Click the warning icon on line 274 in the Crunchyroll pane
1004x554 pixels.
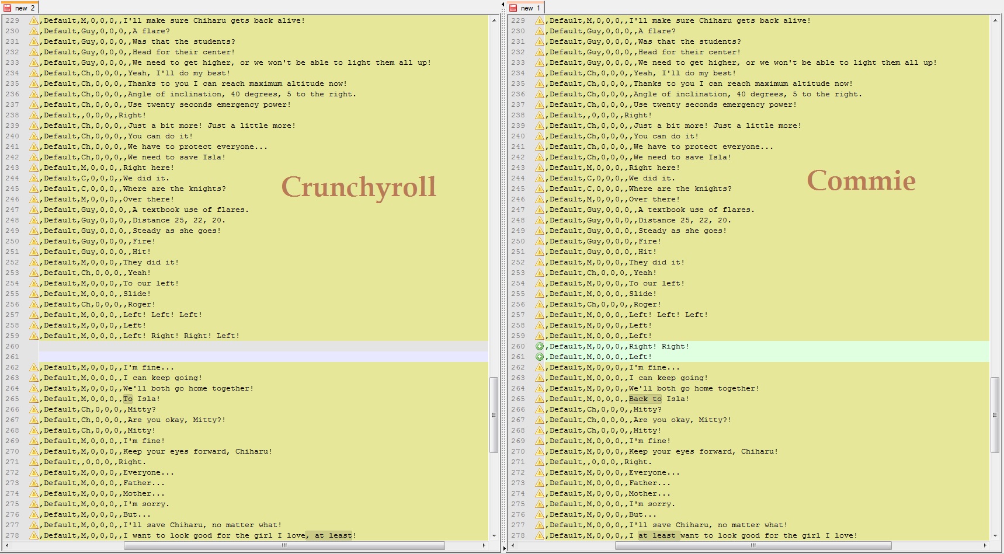click(34, 493)
